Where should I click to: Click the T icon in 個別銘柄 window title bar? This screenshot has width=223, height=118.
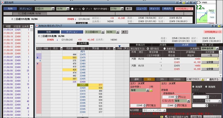pos(177,2)
